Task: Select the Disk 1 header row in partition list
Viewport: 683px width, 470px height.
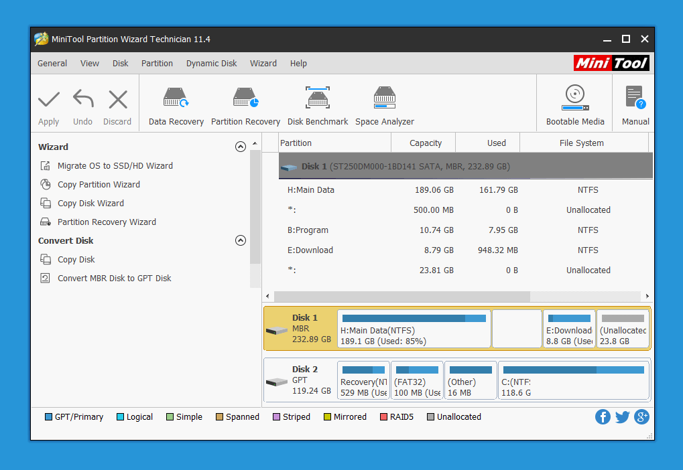Action: coord(466,166)
